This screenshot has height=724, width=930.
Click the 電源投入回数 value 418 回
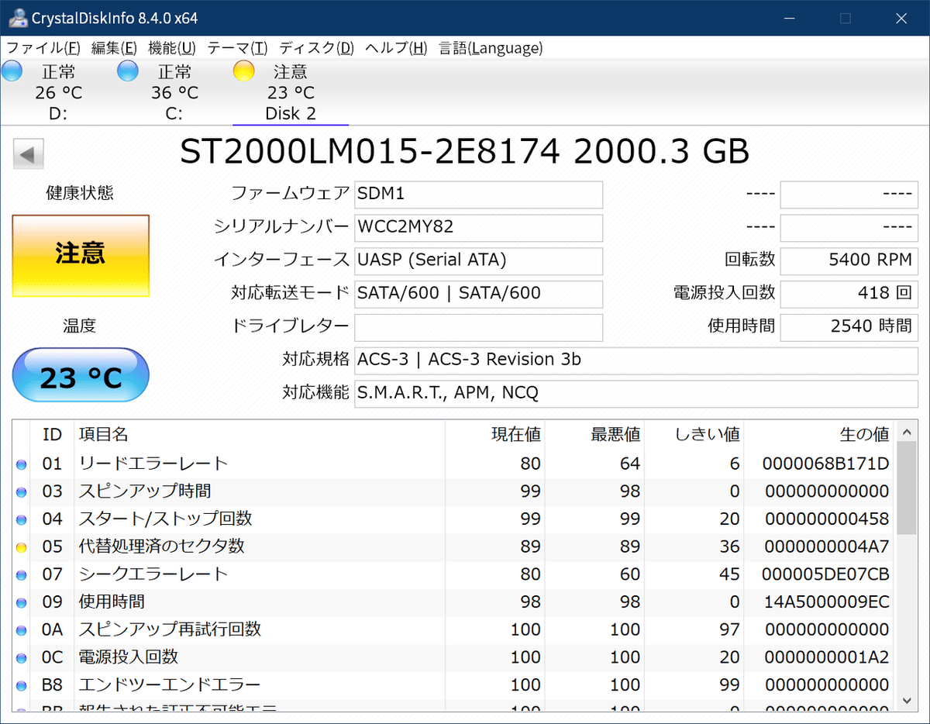[x=849, y=294]
